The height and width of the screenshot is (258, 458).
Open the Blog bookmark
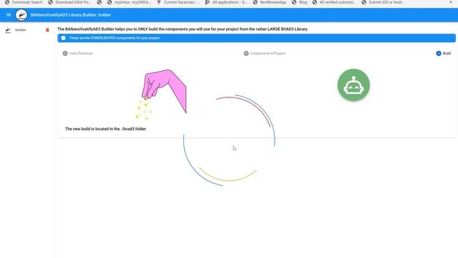coord(299,2)
